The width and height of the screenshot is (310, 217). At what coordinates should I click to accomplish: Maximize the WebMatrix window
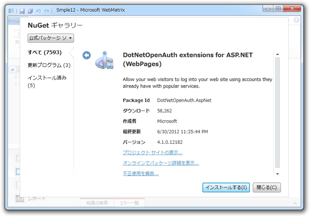click(278, 9)
